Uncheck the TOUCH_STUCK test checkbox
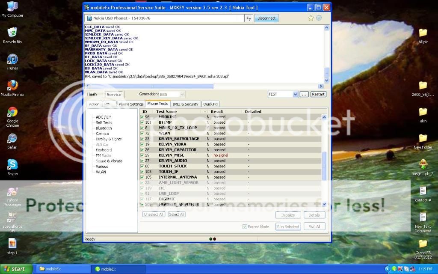The height and width of the screenshot is (274, 438). [x=142, y=166]
